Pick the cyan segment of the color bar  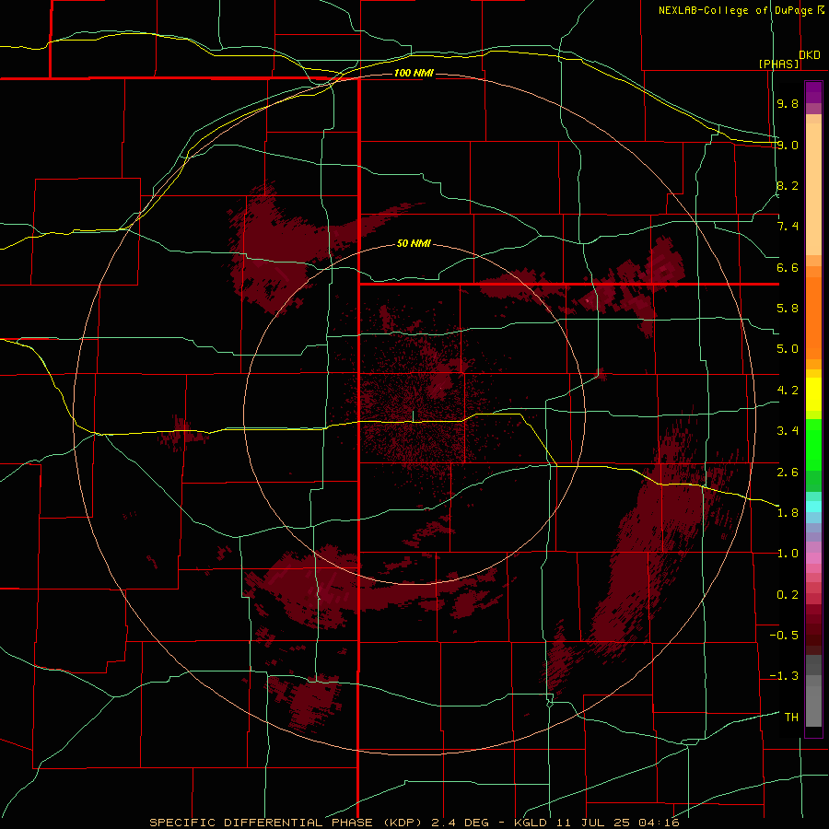point(813,506)
